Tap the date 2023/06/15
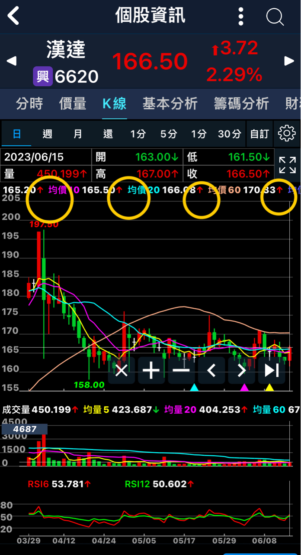Screen dimensions: 301x555 (34, 157)
